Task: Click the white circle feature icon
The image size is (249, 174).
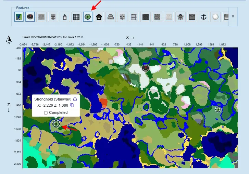Action: point(215,17)
